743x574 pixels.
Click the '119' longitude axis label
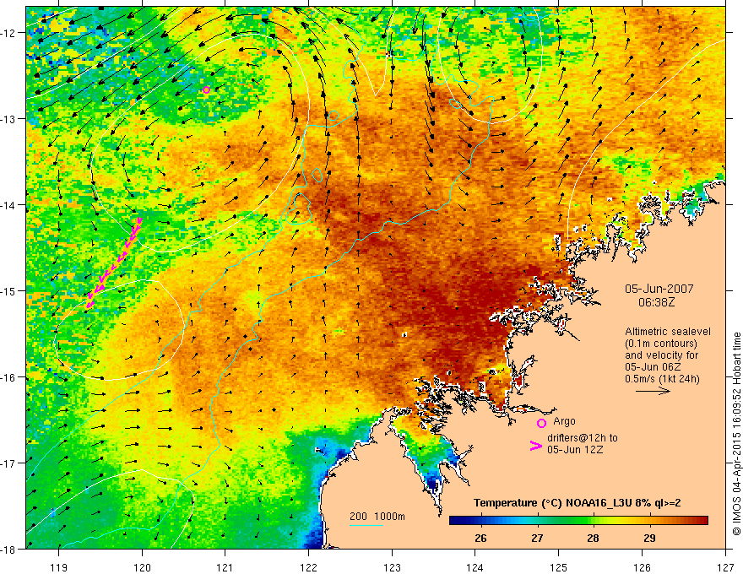[59, 567]
